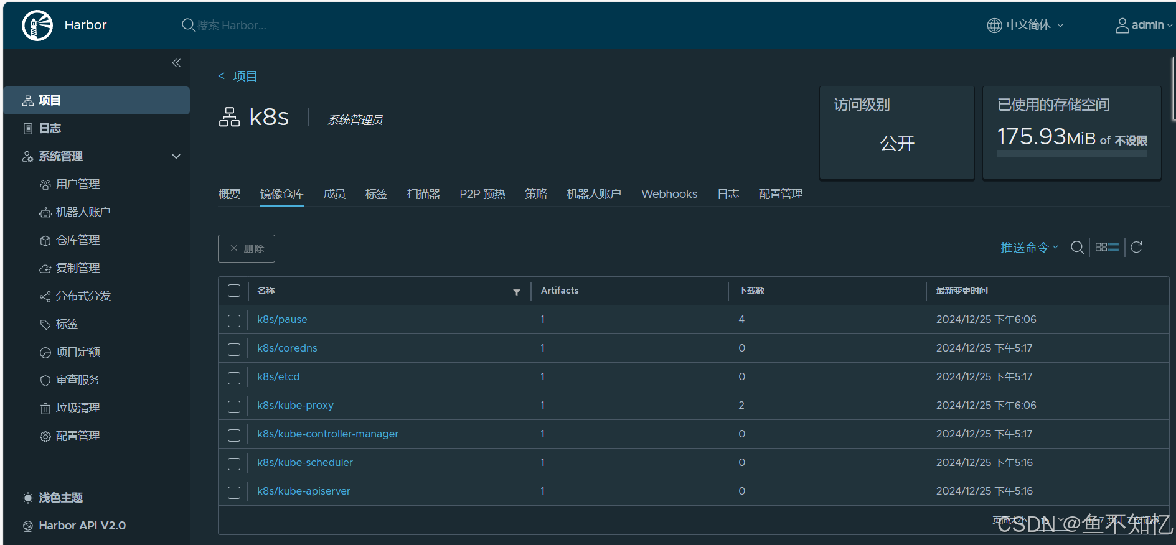Open the project 日志 tab
Image resolution: width=1176 pixels, height=545 pixels.
pos(728,194)
